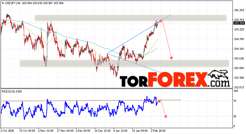This screenshot has width=246, height=134.
Task: Select the 102.540 price axis label
Action: tap(239, 78)
